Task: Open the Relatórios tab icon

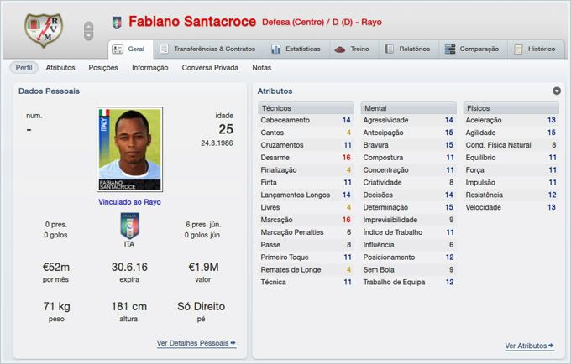Action: pyautogui.click(x=388, y=49)
